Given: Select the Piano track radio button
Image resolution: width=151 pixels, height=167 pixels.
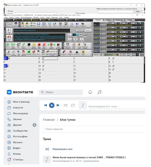Looking at the screenshot, I should 23,20.
